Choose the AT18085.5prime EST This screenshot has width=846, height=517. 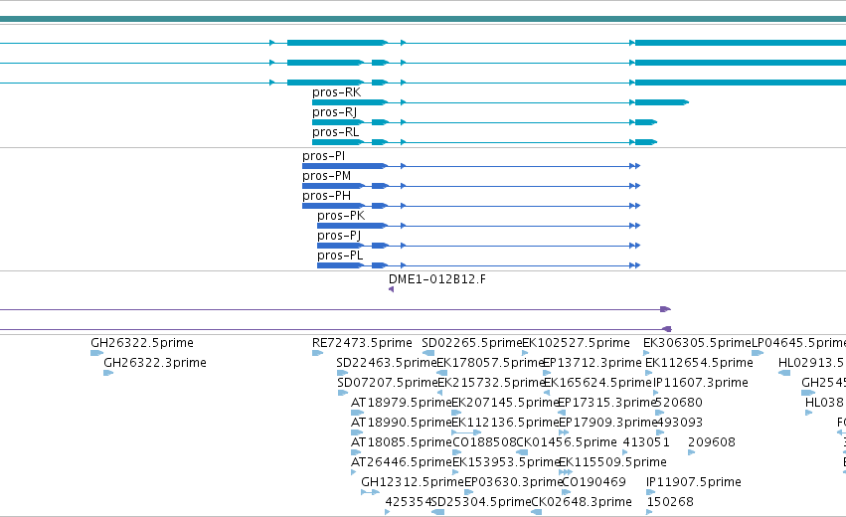tap(401, 443)
